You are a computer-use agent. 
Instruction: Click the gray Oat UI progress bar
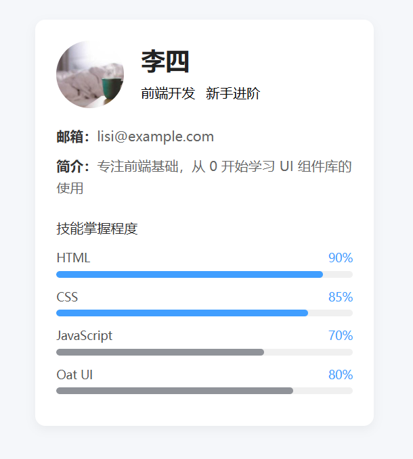pyautogui.click(x=204, y=391)
